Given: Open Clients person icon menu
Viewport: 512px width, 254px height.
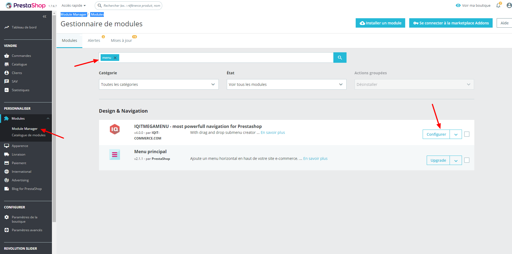Looking at the screenshot, I should [x=7, y=73].
